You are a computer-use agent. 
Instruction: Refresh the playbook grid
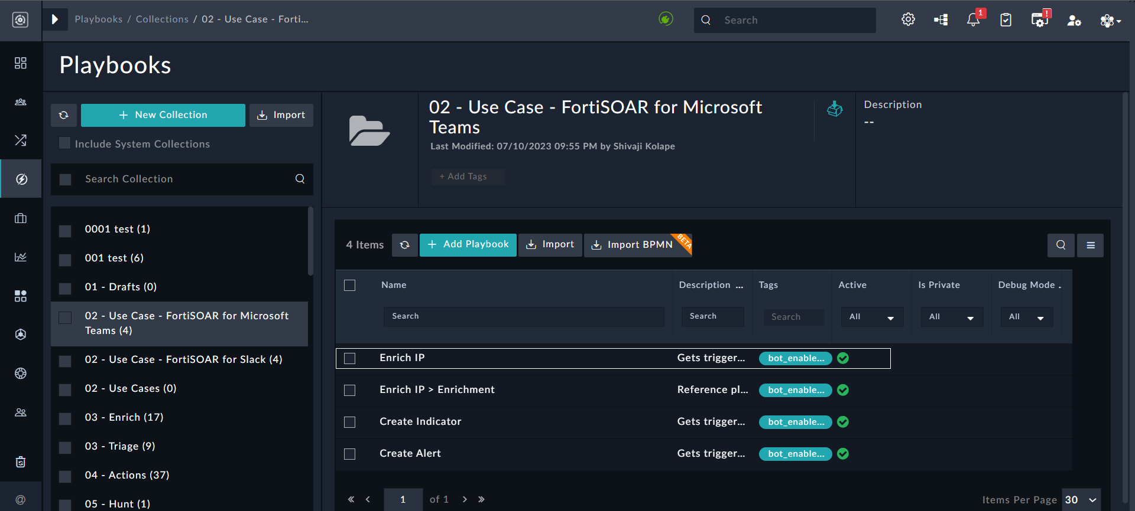click(x=404, y=245)
